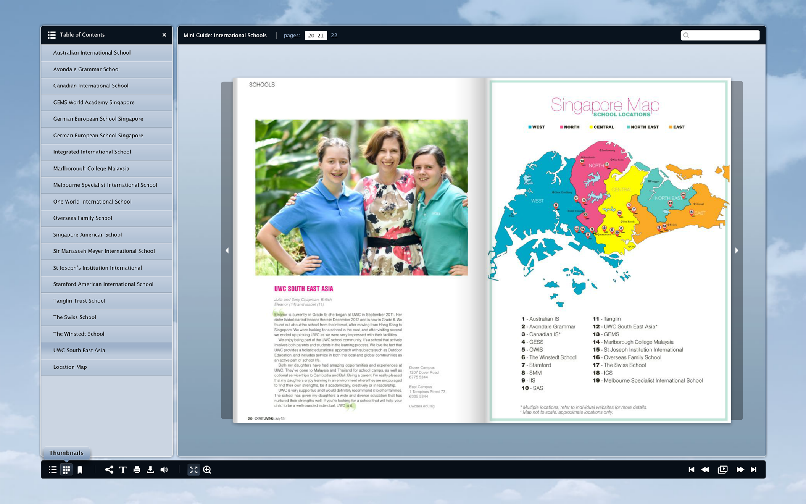The image size is (806, 504).
Task: Open One World International School entry
Action: tap(107, 202)
